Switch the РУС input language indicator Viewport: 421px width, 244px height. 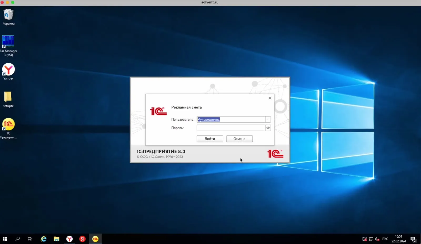[x=385, y=239]
